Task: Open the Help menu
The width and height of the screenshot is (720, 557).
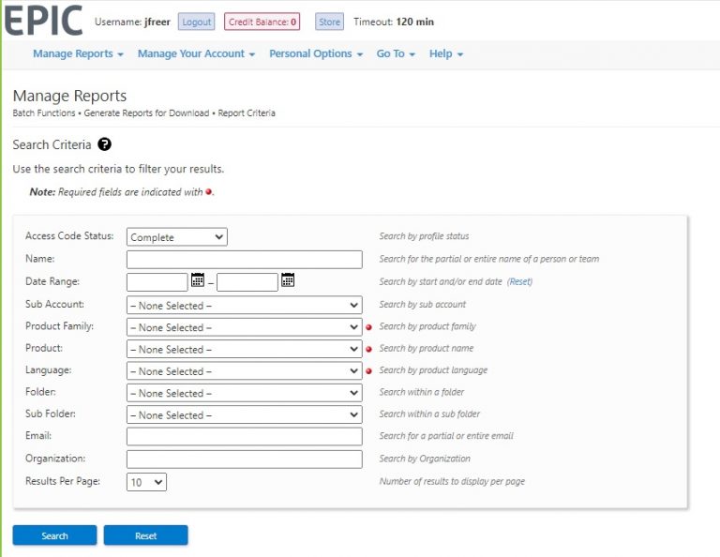Action: coord(446,54)
